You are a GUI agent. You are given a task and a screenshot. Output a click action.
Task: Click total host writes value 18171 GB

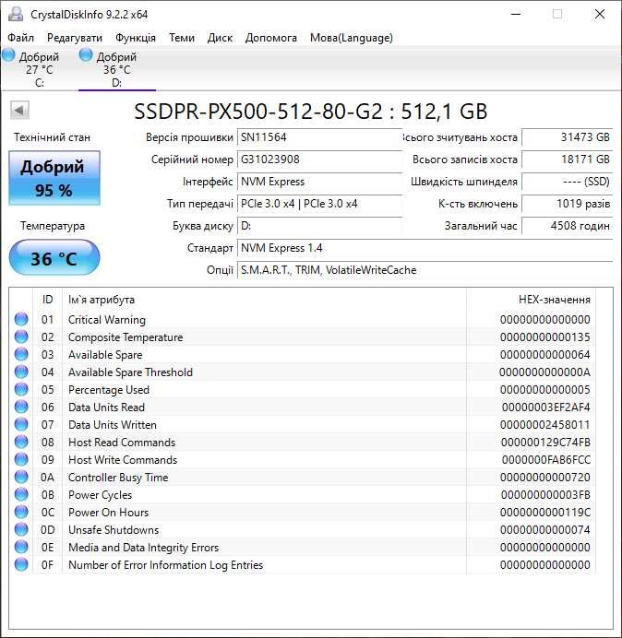point(567,159)
